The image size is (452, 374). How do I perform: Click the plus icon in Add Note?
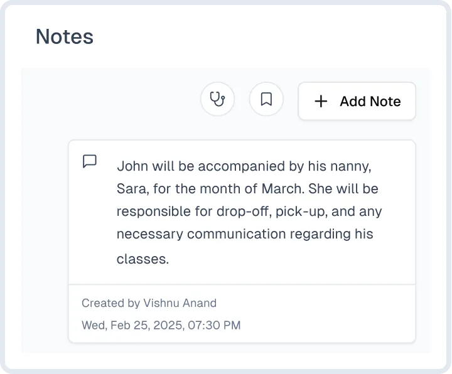point(321,101)
